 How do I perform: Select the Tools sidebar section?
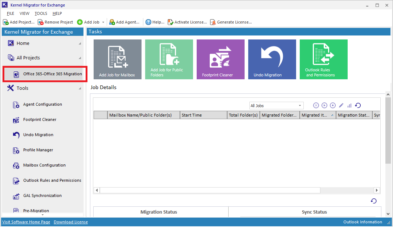tap(22, 88)
